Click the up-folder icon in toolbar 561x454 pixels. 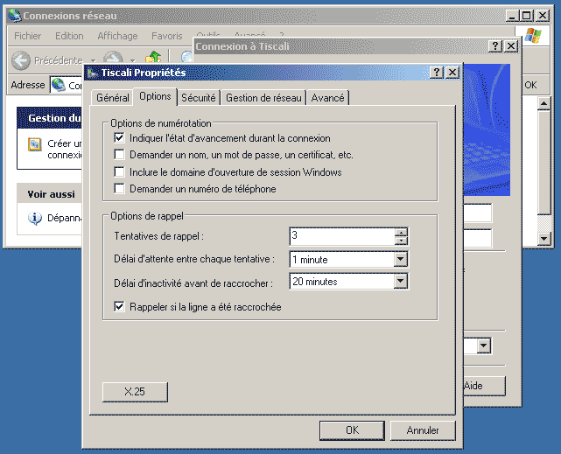pyautogui.click(x=153, y=57)
